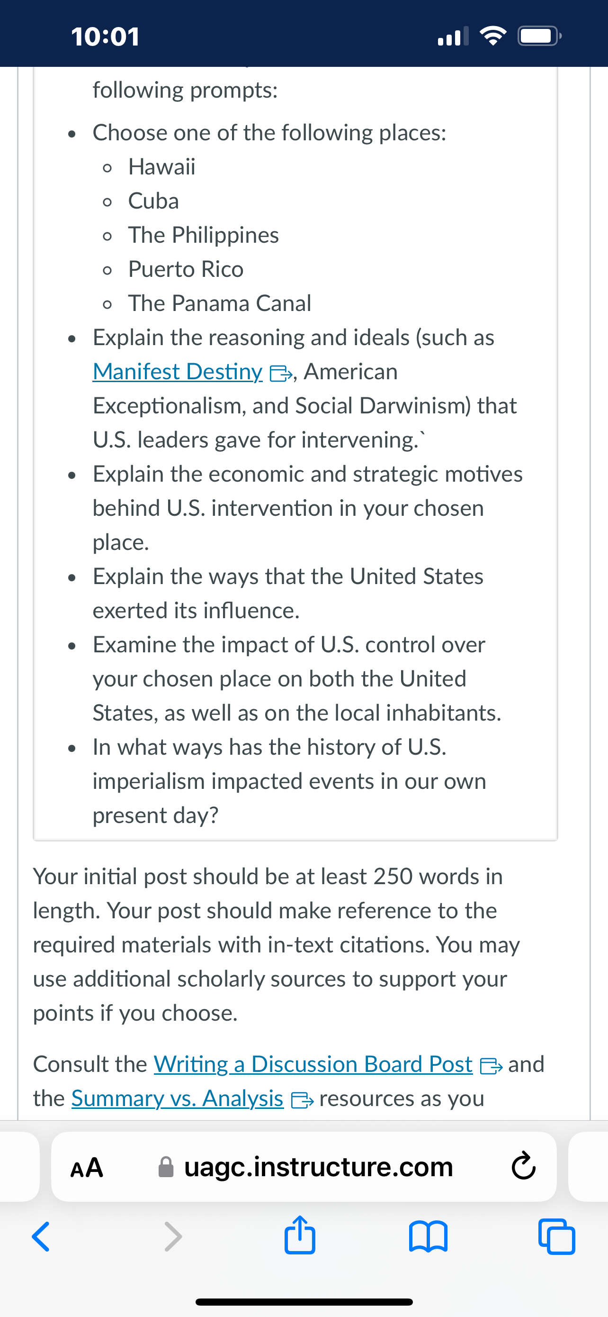This screenshot has width=608, height=1317.
Task: Tap the home indicator bar
Action: click(x=304, y=1302)
